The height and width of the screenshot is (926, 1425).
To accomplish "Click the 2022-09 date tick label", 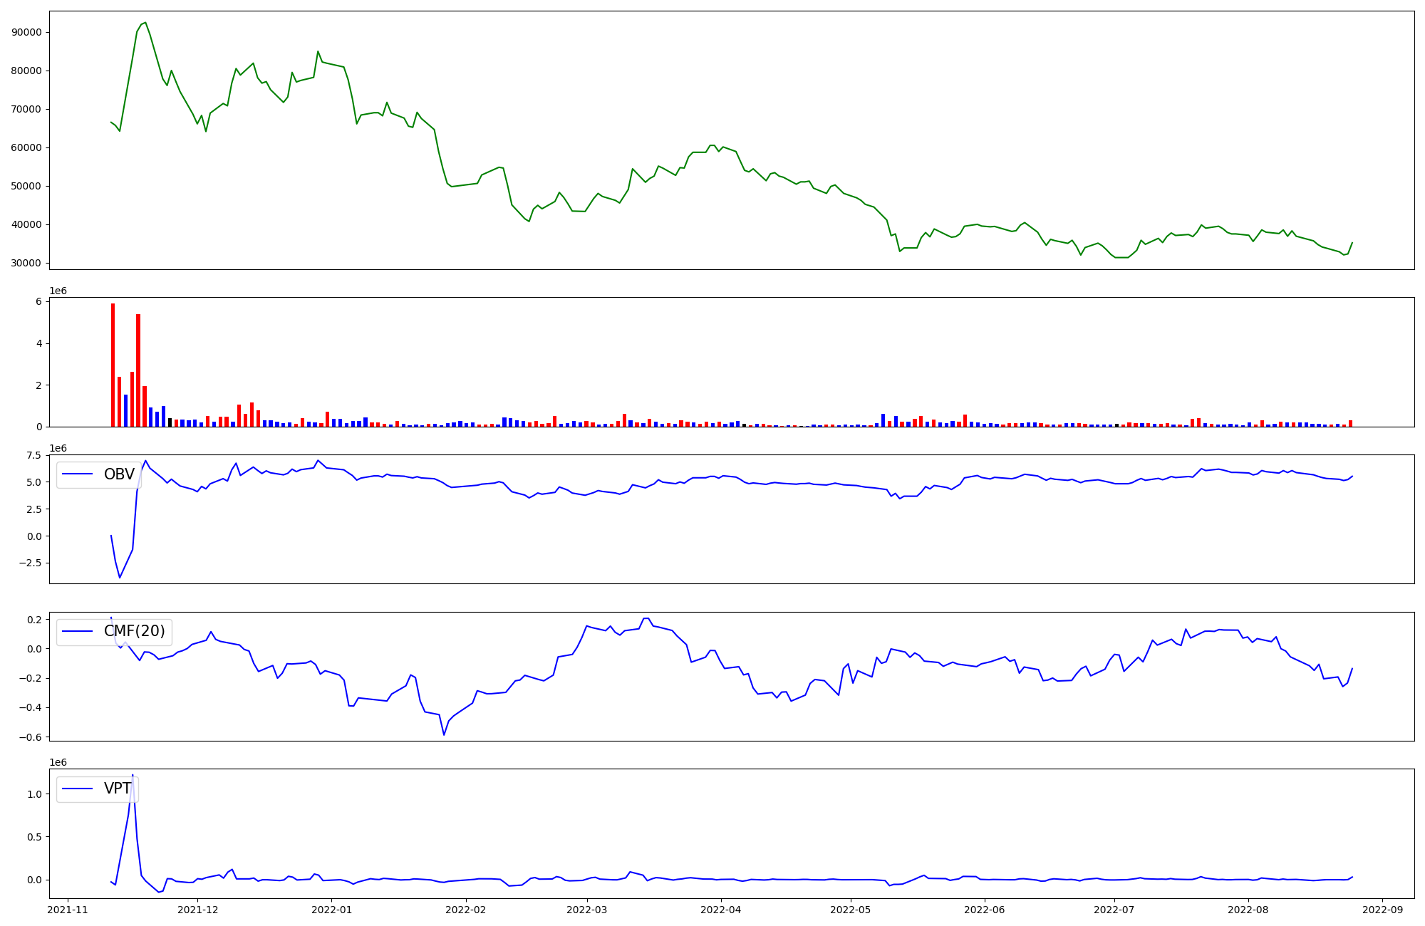I will 1383,910.
